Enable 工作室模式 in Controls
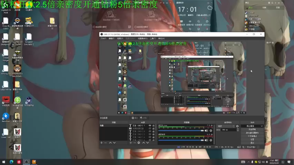The width and height of the screenshot is (294, 165). click(252, 136)
